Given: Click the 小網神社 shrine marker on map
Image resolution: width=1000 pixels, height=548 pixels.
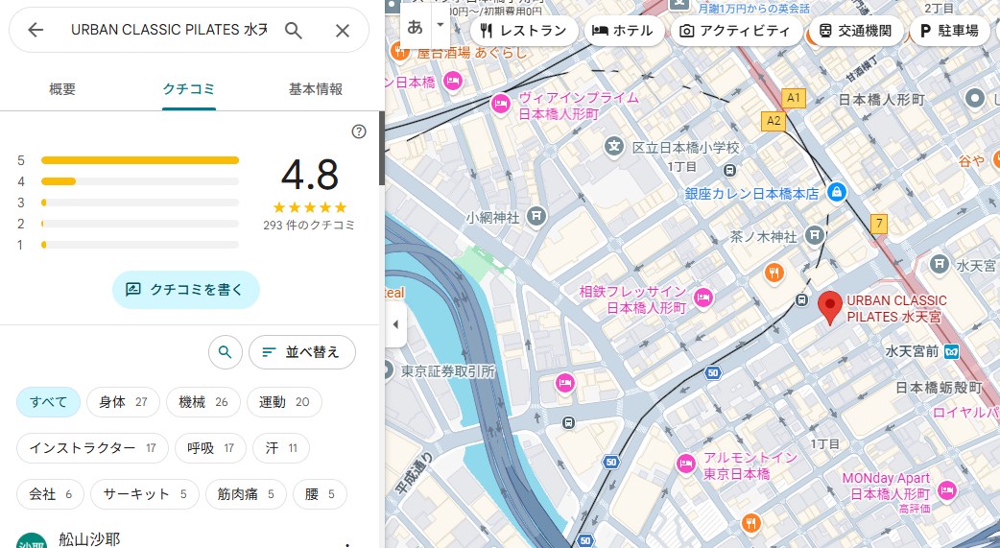Looking at the screenshot, I should coord(536,218).
